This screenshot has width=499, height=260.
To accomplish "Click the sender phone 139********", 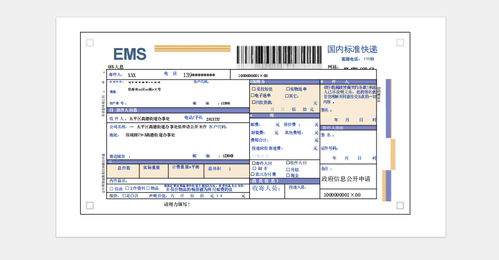I will (199, 75).
